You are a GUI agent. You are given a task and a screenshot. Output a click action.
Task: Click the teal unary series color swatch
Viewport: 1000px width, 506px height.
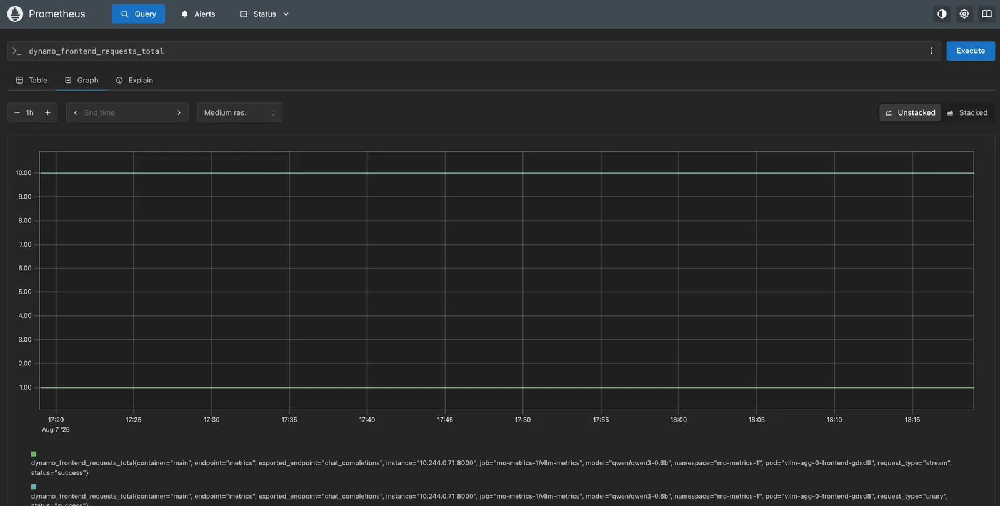[x=34, y=487]
